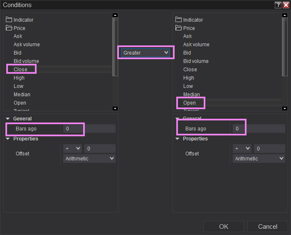Select Open in the right price list

click(x=190, y=102)
